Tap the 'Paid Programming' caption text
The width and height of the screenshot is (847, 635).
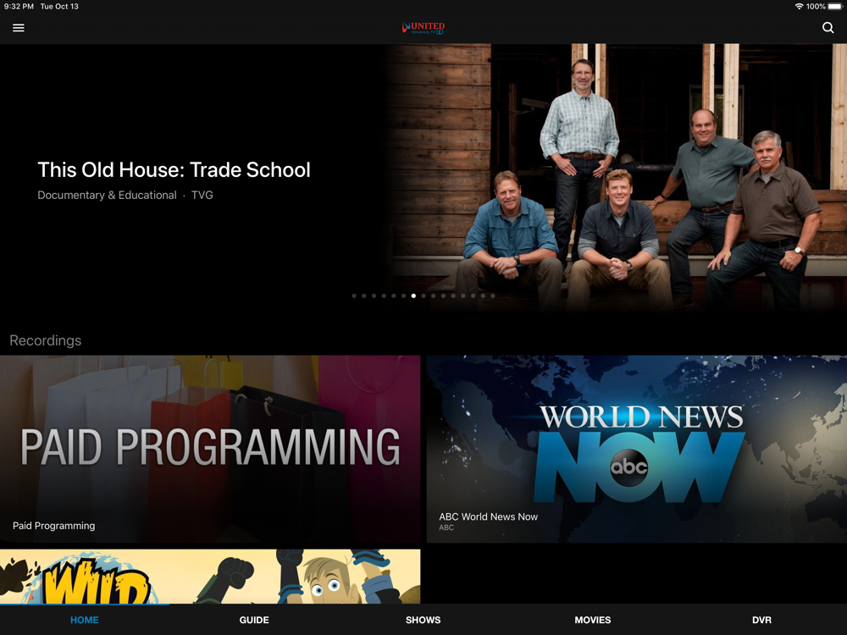click(54, 526)
